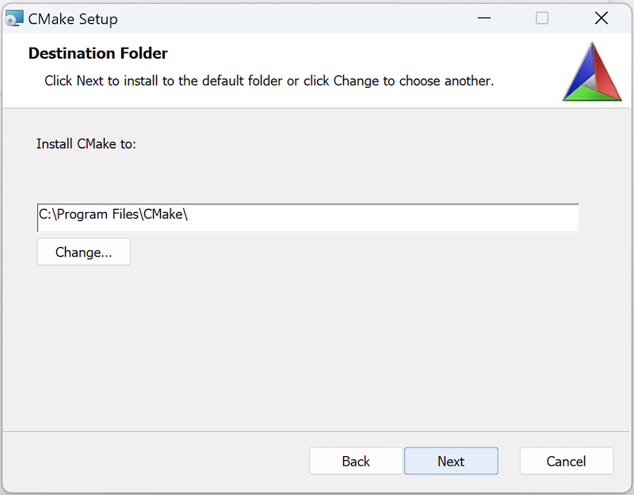Click the installer icon in the title bar
The image size is (634, 495).
(x=14, y=18)
